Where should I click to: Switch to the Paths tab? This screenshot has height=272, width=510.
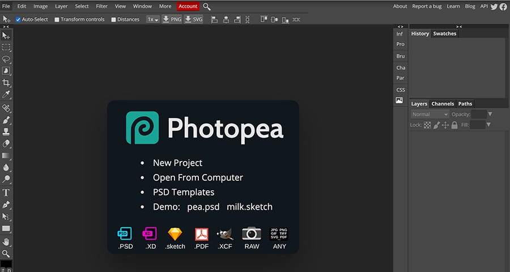point(465,104)
